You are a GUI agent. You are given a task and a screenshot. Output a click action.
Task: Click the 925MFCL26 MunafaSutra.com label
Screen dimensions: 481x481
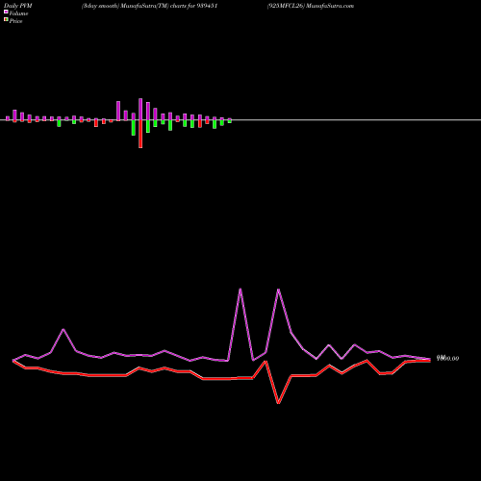point(311,6)
